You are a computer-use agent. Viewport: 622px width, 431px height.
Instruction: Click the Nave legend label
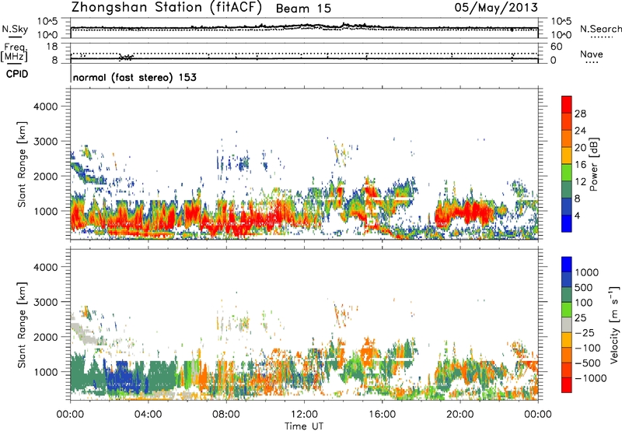tap(592, 54)
